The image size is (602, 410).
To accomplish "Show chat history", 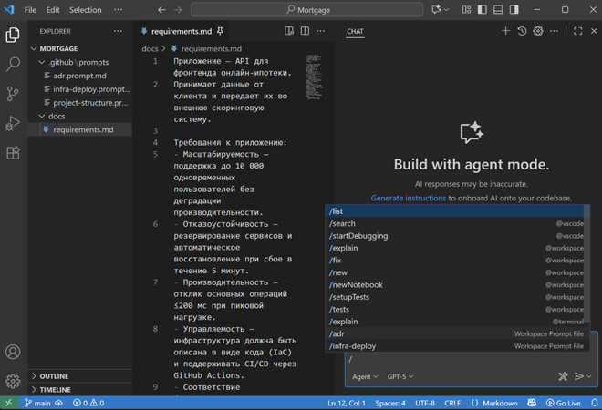I will (x=522, y=31).
